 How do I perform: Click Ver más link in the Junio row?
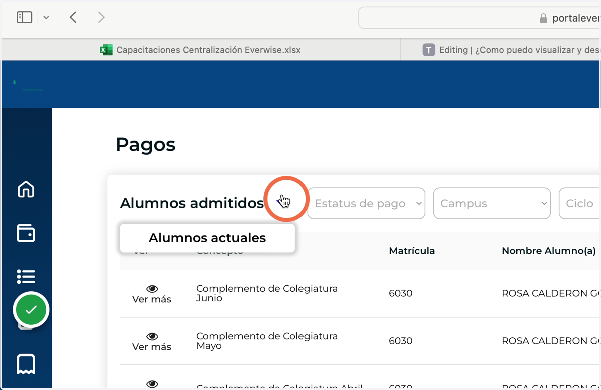pos(152,299)
